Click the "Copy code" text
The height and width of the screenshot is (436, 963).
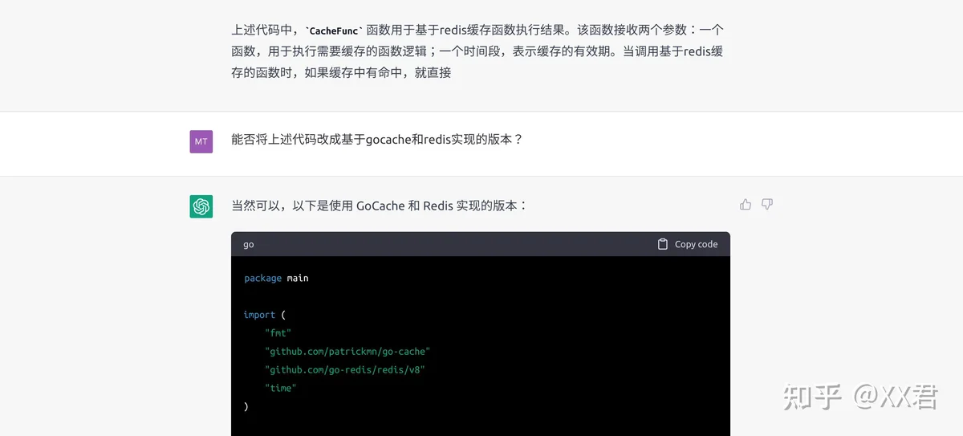coord(696,244)
